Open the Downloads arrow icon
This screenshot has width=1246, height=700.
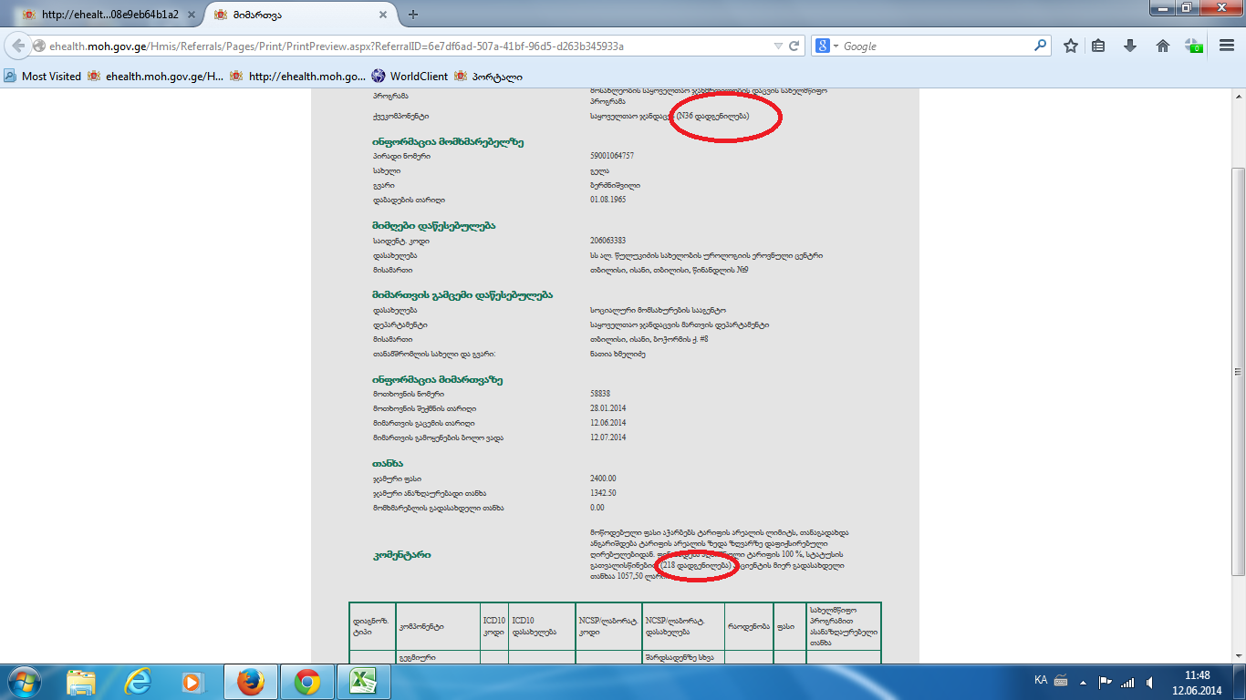(1130, 46)
